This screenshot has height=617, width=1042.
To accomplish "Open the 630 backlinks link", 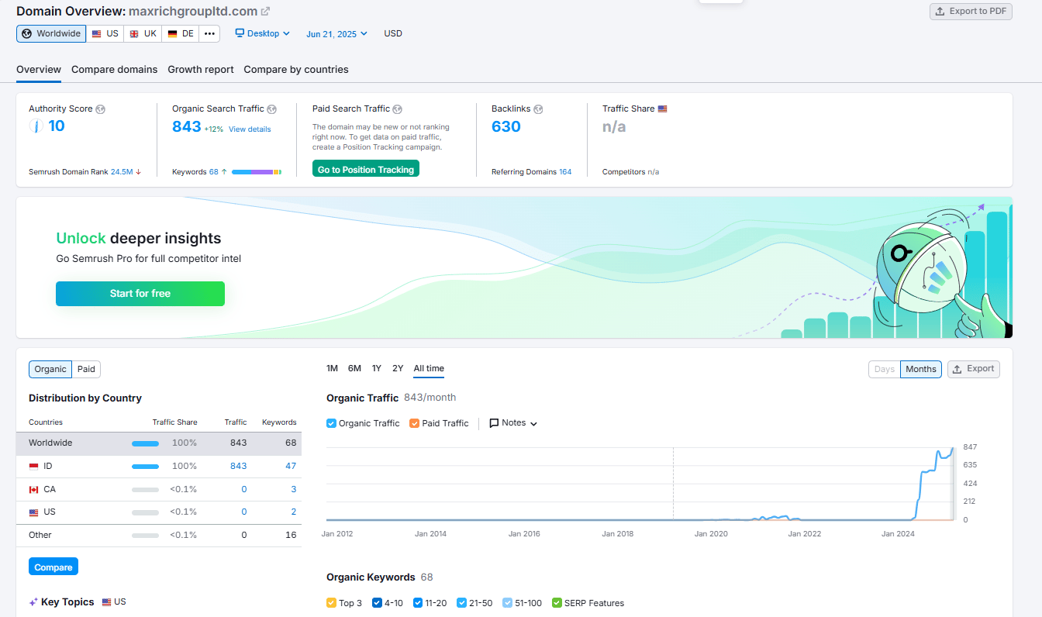I will (506, 126).
